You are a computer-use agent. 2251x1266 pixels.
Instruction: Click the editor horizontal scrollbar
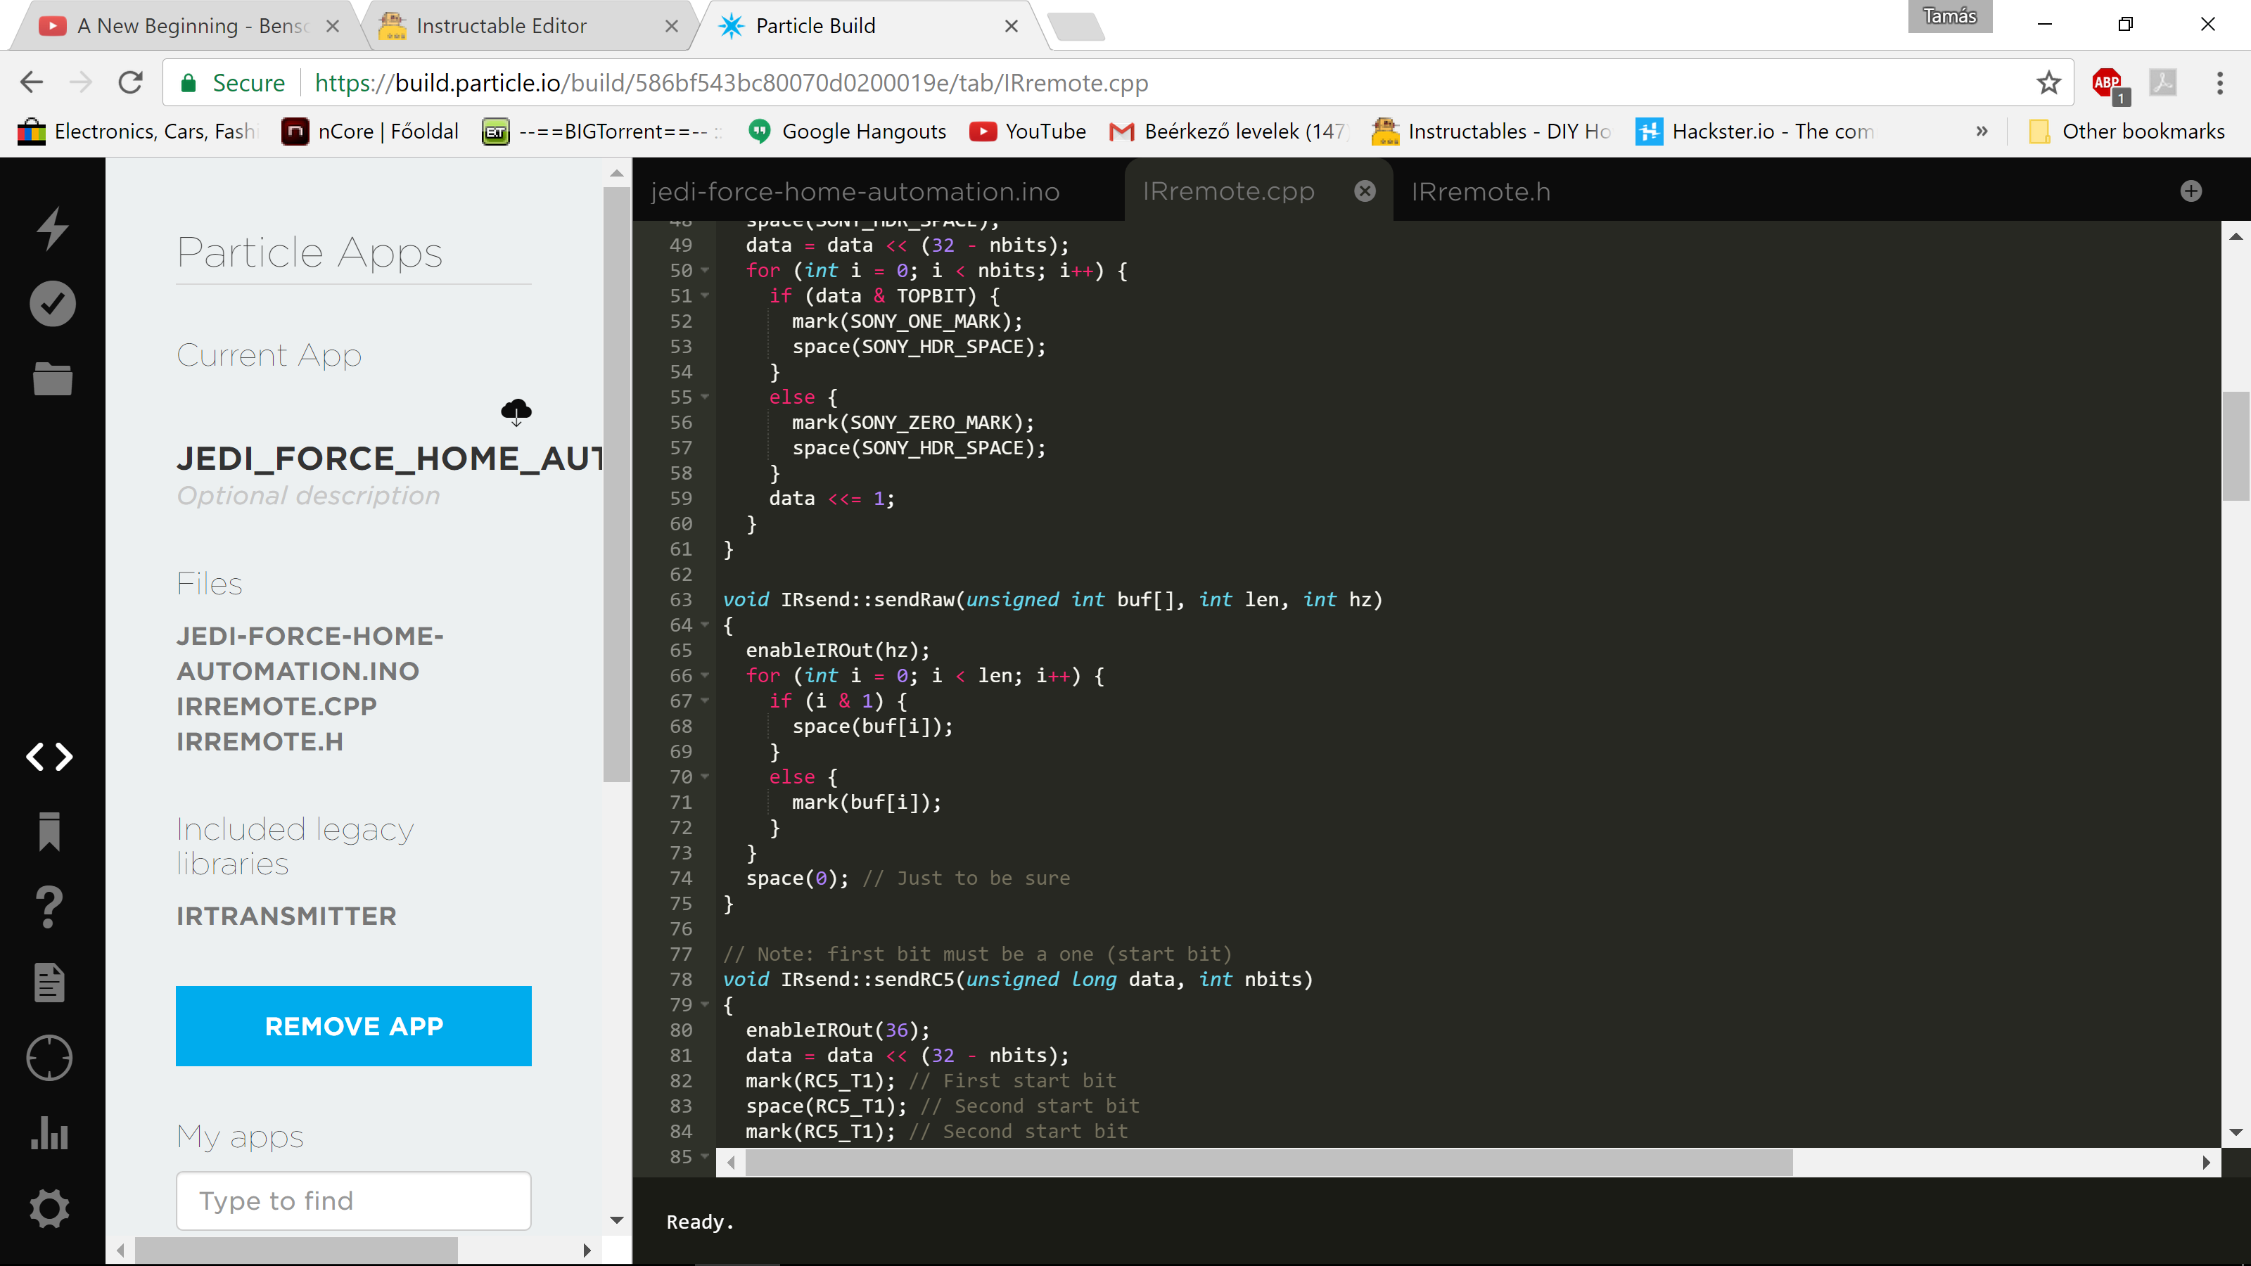[1267, 1163]
